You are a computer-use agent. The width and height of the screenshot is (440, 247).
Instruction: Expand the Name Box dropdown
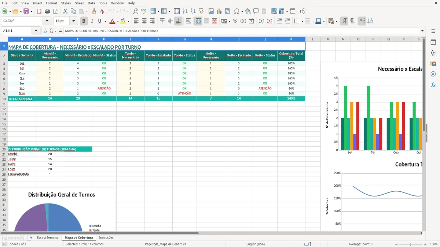pyautogui.click(x=36, y=31)
